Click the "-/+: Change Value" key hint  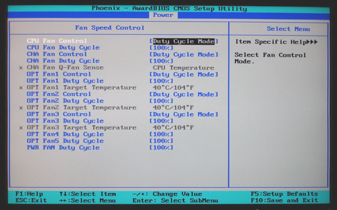(x=167, y=194)
